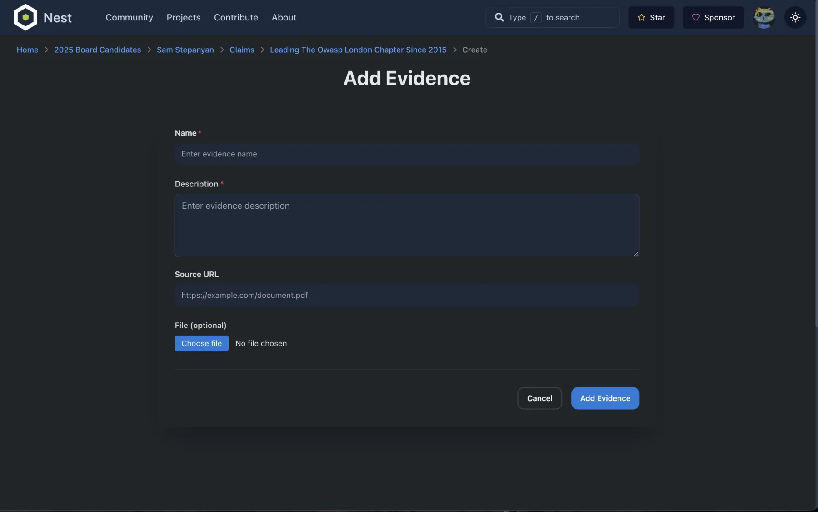Click the '/' shortcut key badge in search

[x=536, y=18]
